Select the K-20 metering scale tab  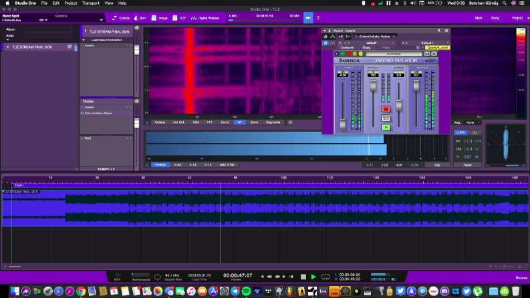click(178, 165)
